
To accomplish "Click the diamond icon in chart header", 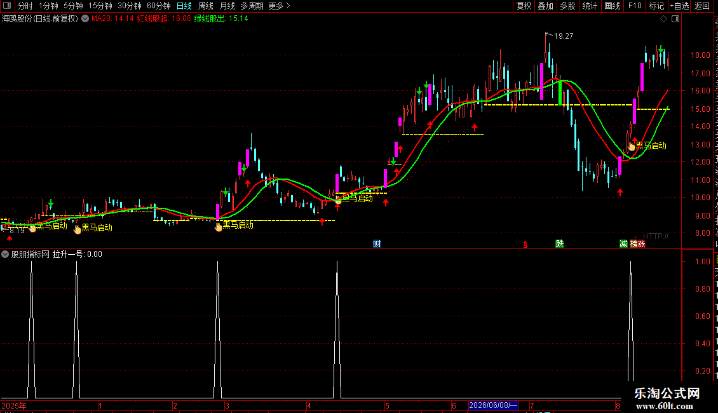I will click(x=663, y=19).
